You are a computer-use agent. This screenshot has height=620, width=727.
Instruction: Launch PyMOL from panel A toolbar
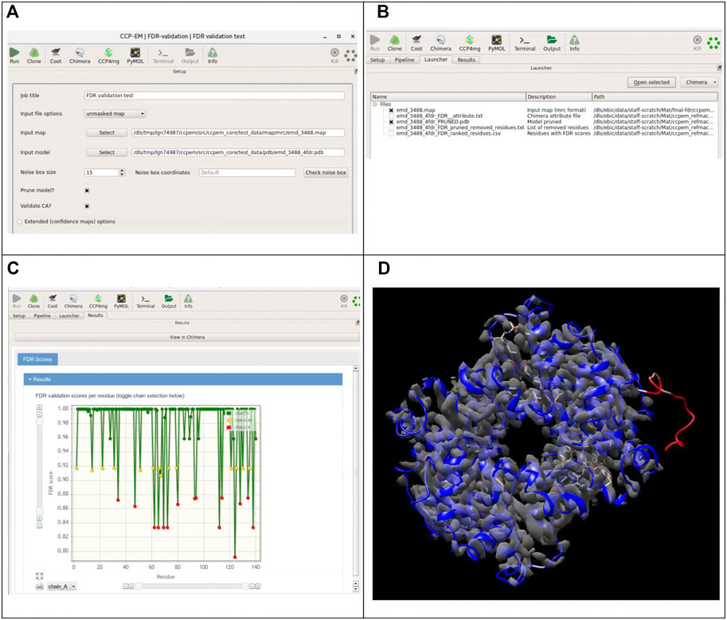tap(135, 55)
